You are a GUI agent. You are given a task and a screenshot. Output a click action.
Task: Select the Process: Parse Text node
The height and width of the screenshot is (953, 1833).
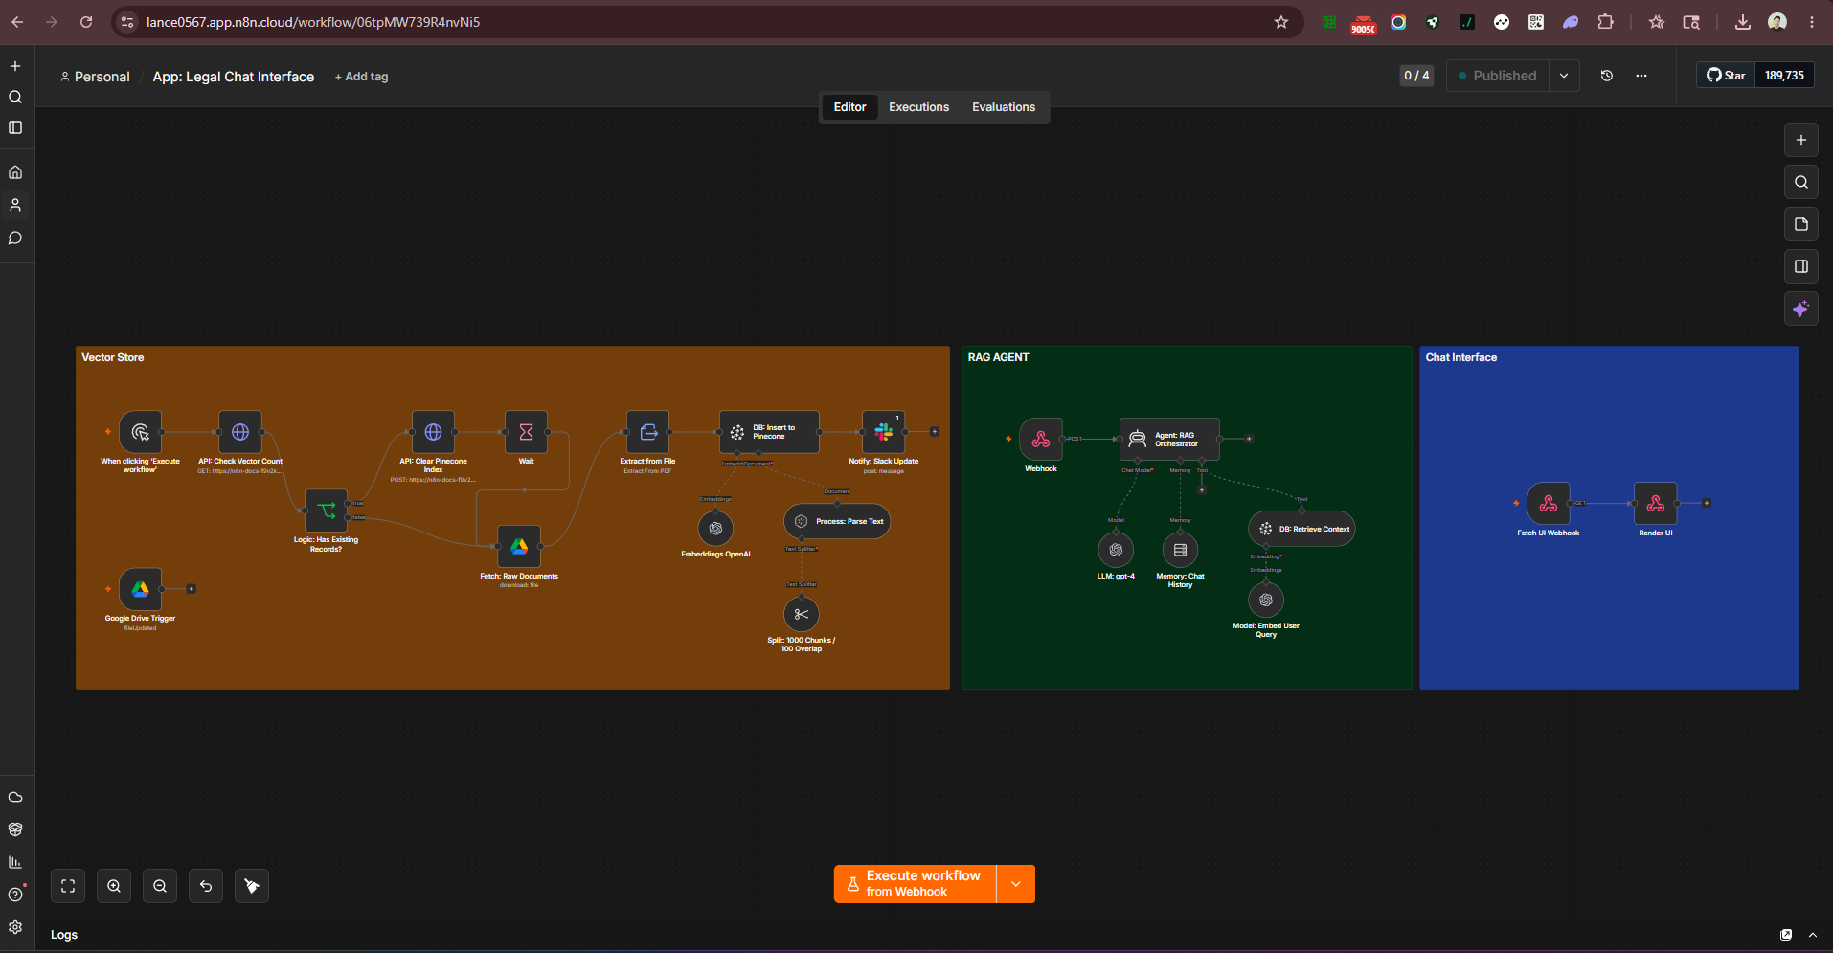[x=837, y=521]
